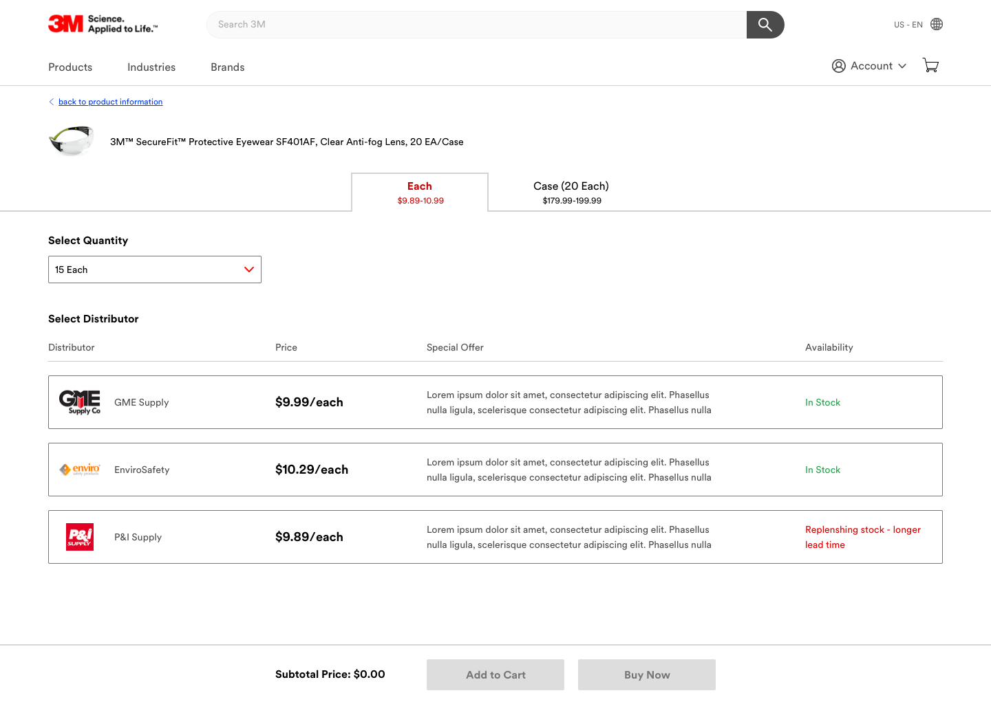
Task: Open the globe language selector icon
Action: 937,24
